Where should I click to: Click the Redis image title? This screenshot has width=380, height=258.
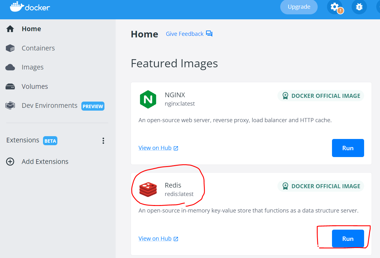point(173,185)
